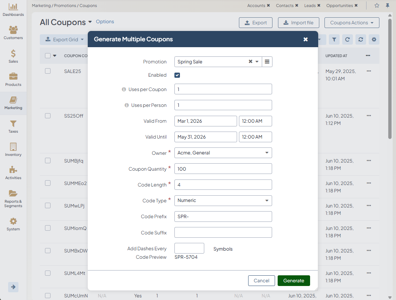396x300 pixels.
Task: Open the Promotion list hamburger icon
Action: point(267,62)
